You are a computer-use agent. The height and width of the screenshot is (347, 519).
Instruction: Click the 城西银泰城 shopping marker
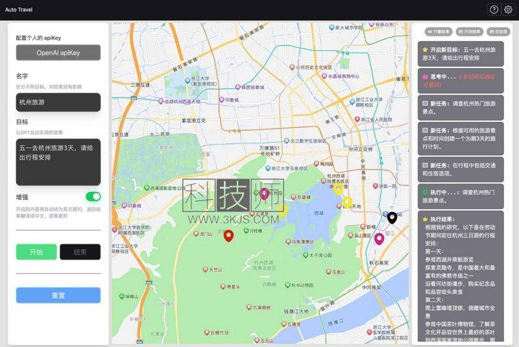[237, 87]
